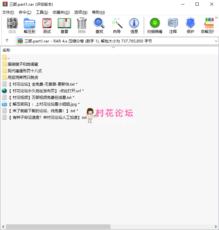Open the 查找 (Find) search tool
The image size is (219, 230).
click(99, 25)
